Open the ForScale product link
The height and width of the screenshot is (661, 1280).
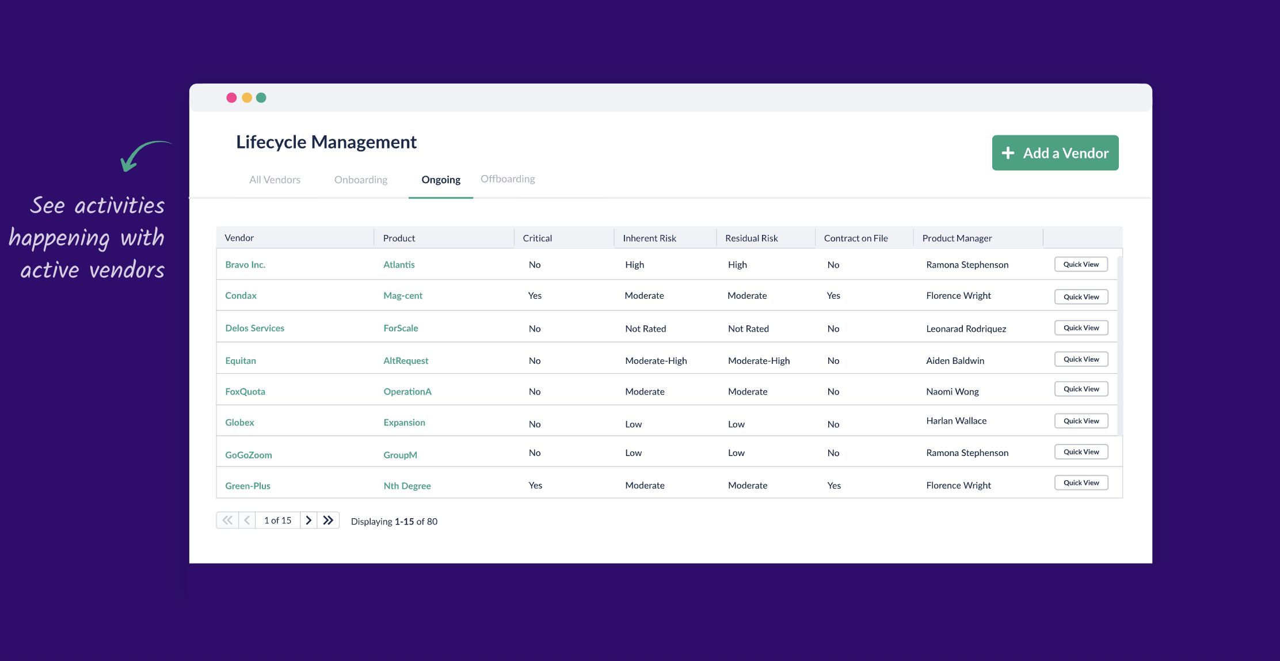[x=401, y=328]
